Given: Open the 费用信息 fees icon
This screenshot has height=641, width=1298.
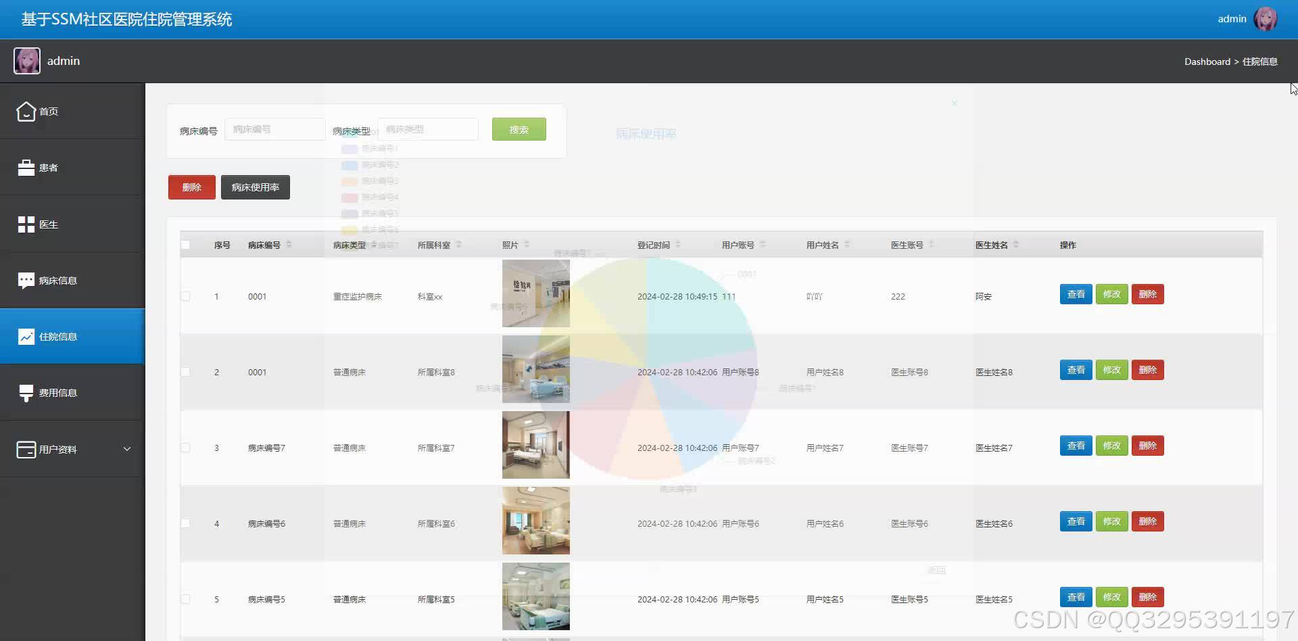Looking at the screenshot, I should click(x=26, y=391).
